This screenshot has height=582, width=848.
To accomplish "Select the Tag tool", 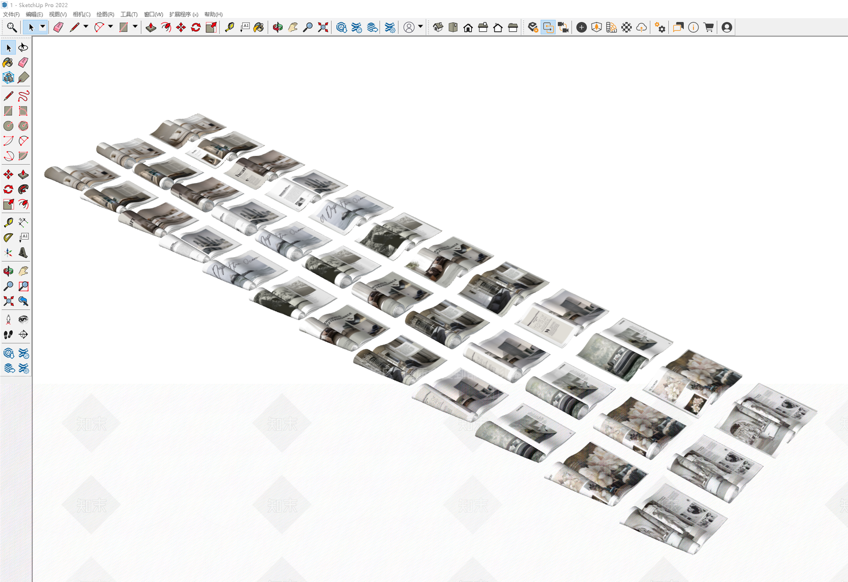I will 23,78.
